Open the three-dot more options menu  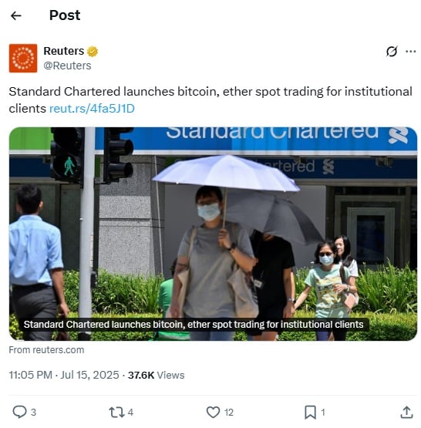(x=411, y=52)
